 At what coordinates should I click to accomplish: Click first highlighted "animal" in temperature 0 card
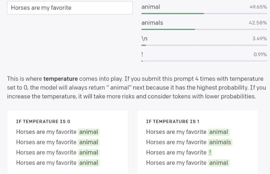(89, 132)
